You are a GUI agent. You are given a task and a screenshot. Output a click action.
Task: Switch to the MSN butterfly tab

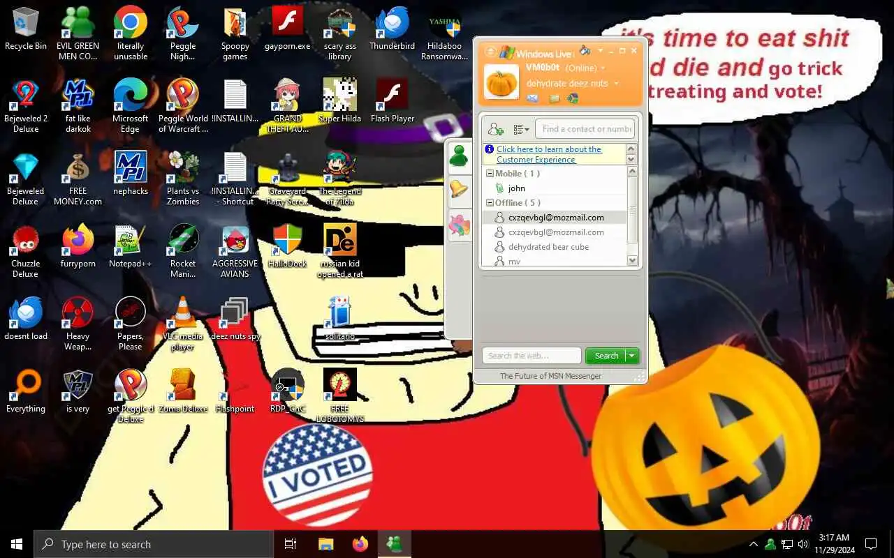459,225
